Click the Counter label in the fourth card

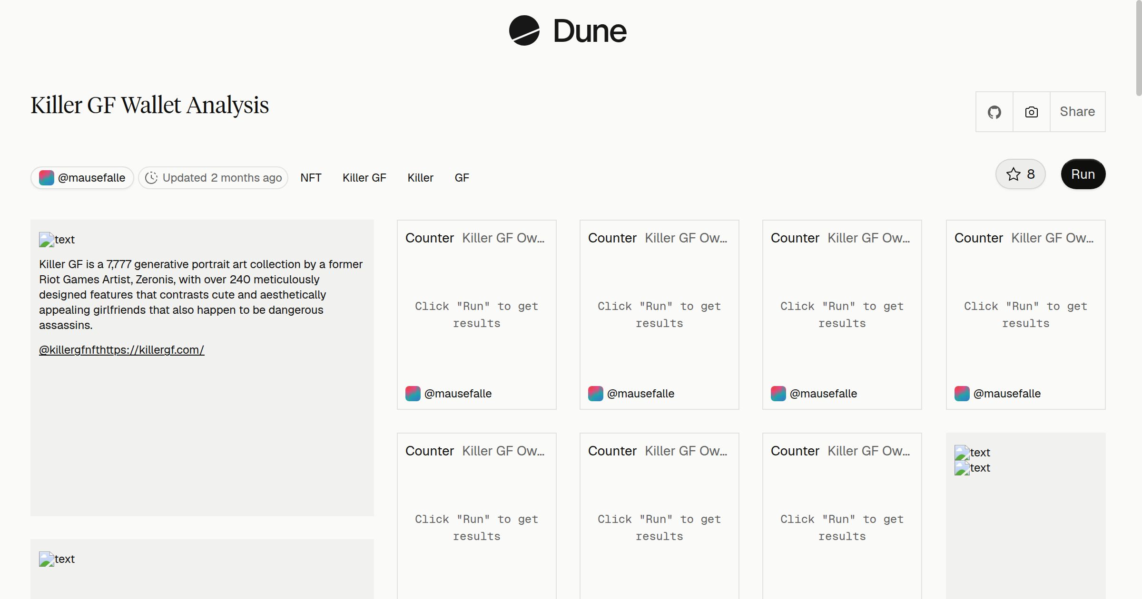pyautogui.click(x=978, y=238)
